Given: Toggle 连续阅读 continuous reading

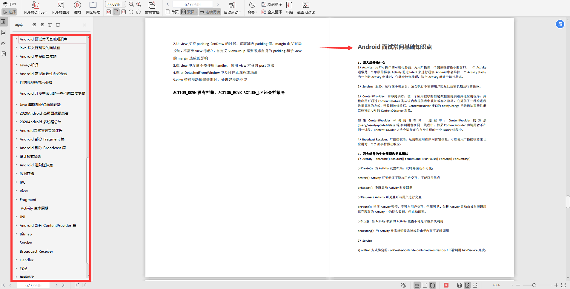Looking at the screenshot, I should click(x=210, y=12).
